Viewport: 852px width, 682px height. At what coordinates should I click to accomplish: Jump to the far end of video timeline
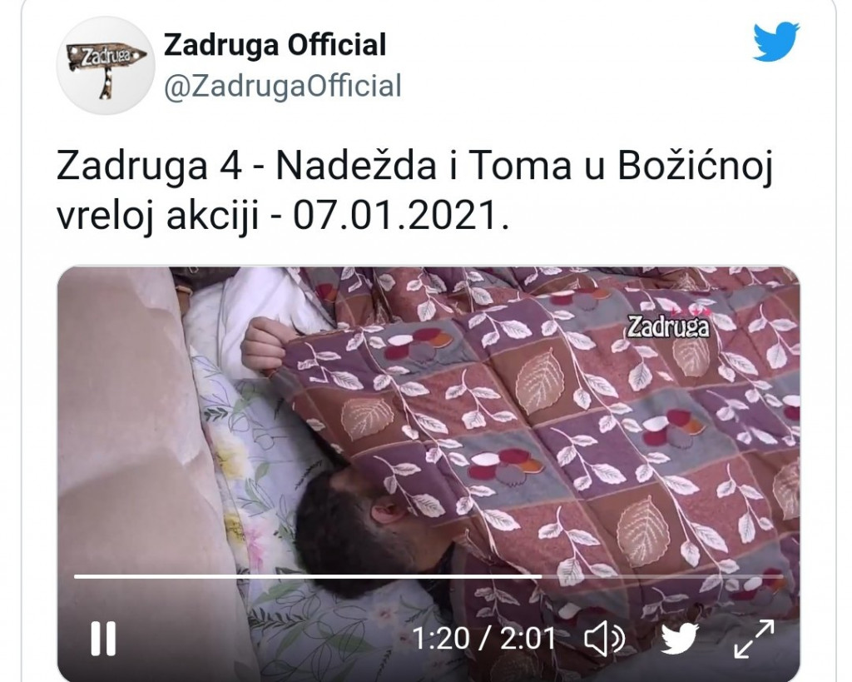coord(780,575)
